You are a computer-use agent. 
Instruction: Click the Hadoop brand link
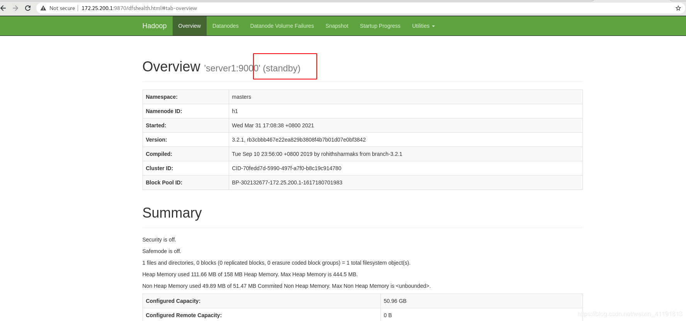click(155, 26)
